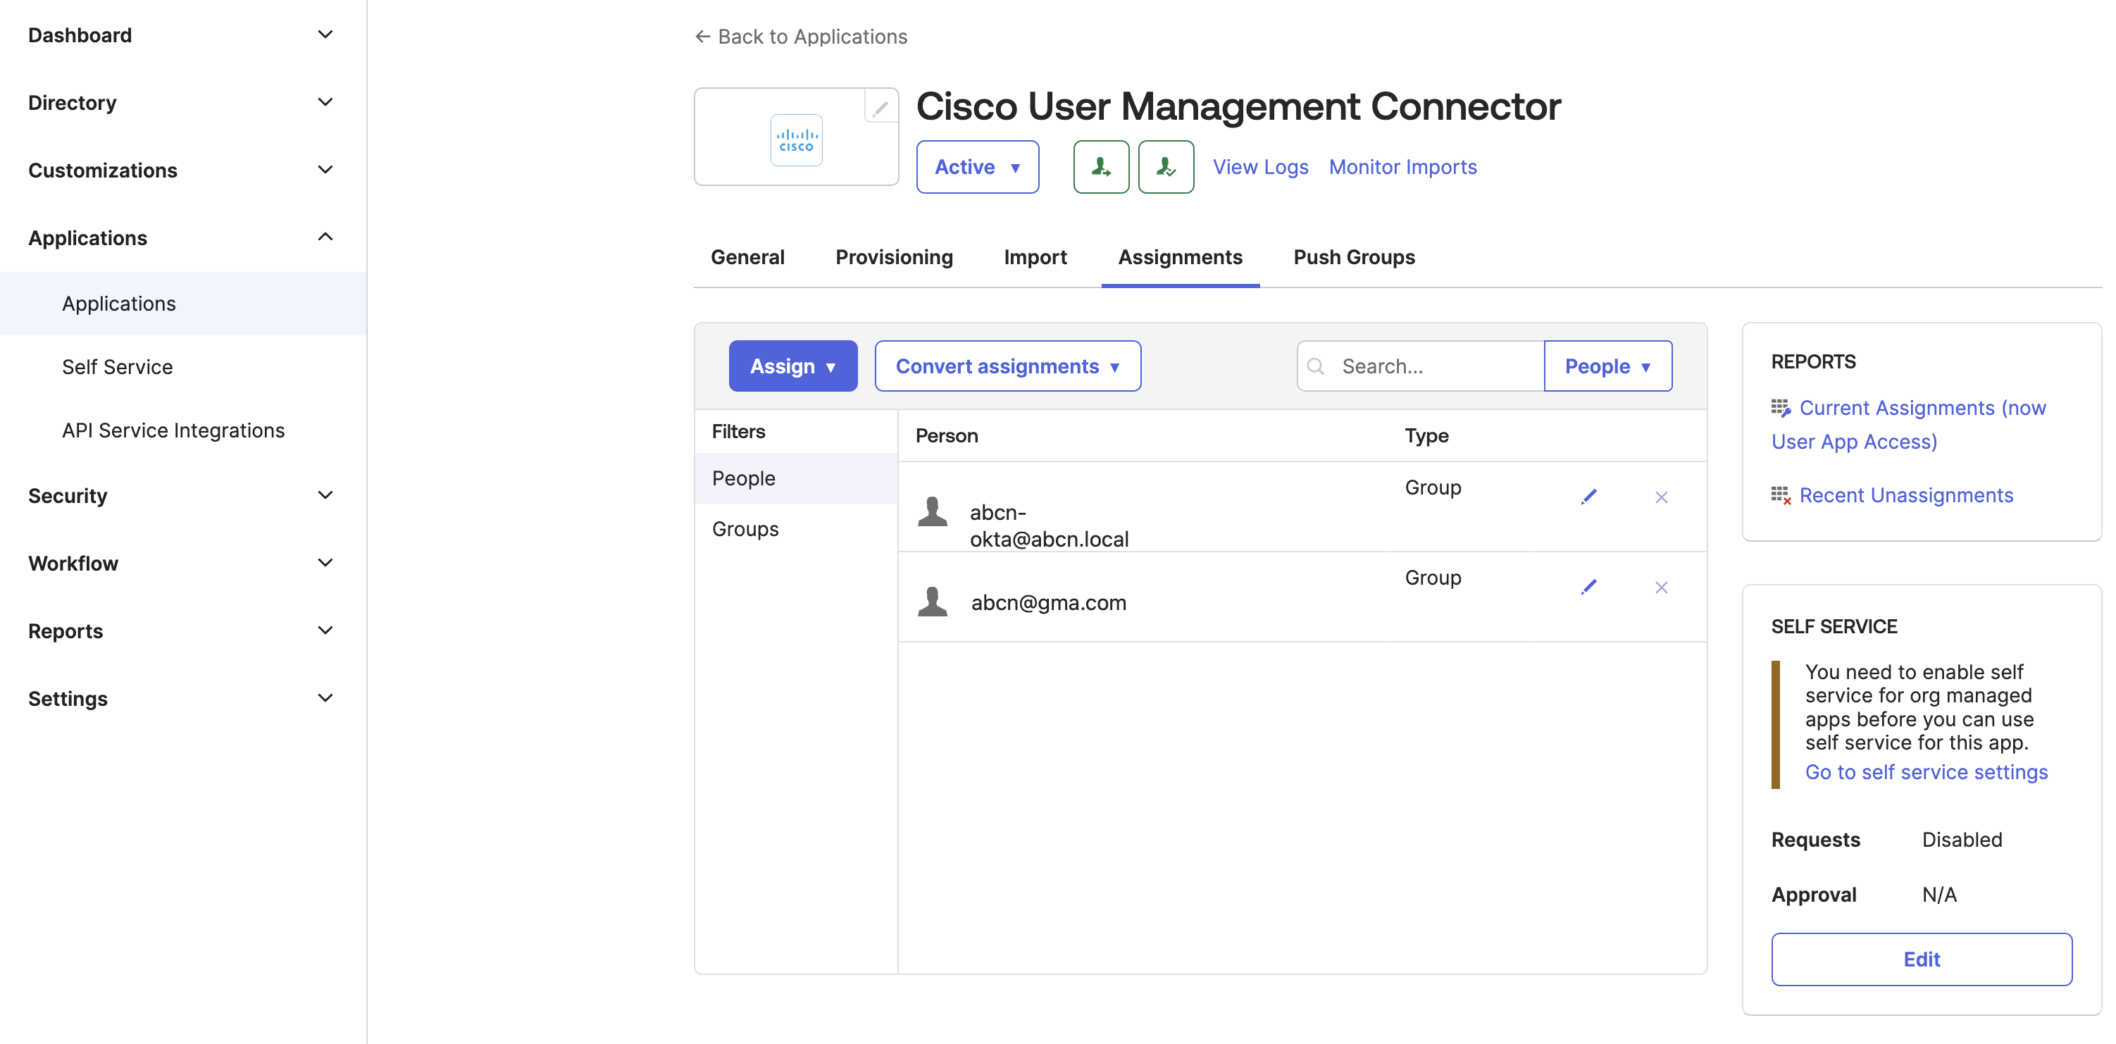Open Current Assignments report link
The image size is (2116, 1044).
pos(1908,425)
